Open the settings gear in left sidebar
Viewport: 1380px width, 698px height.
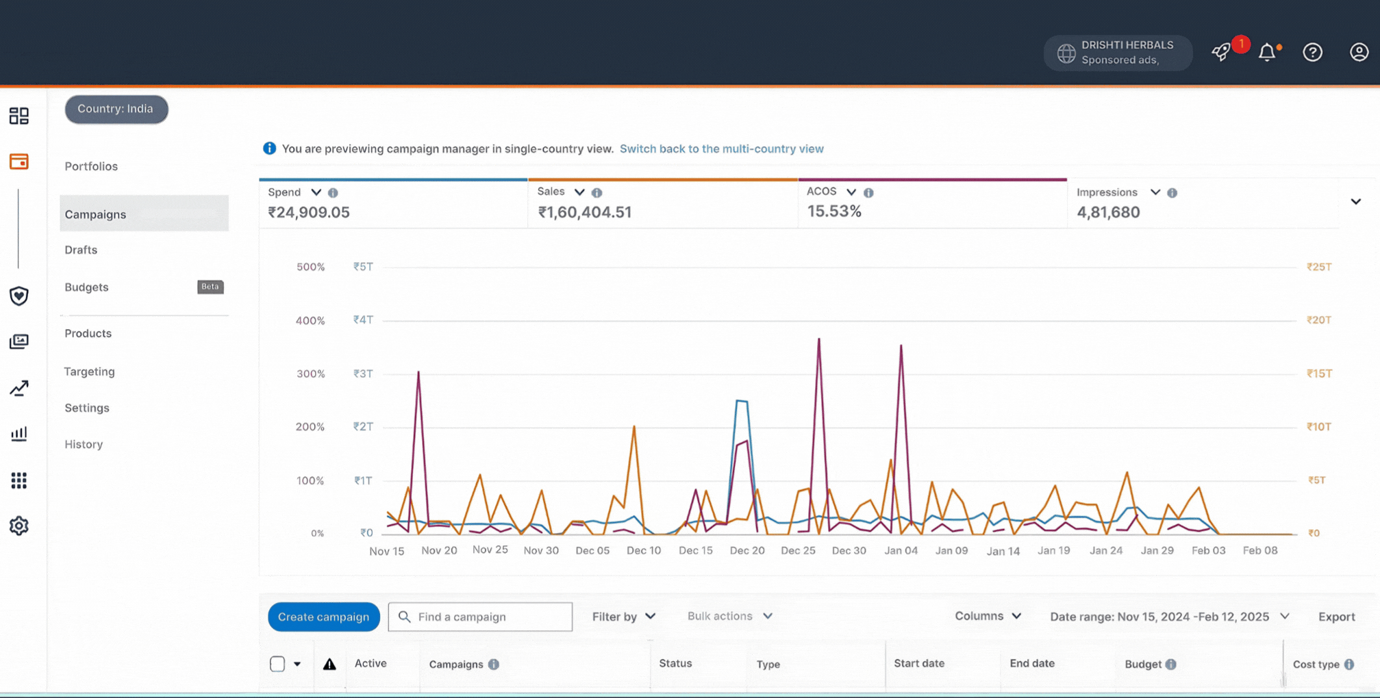(19, 526)
